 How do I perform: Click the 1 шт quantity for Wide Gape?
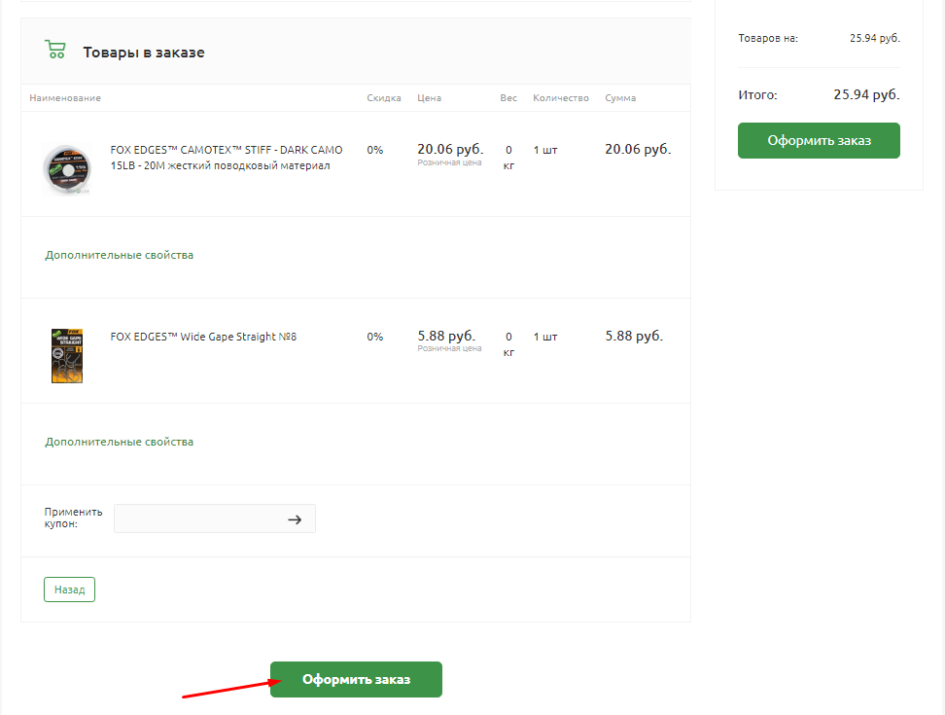click(x=545, y=337)
